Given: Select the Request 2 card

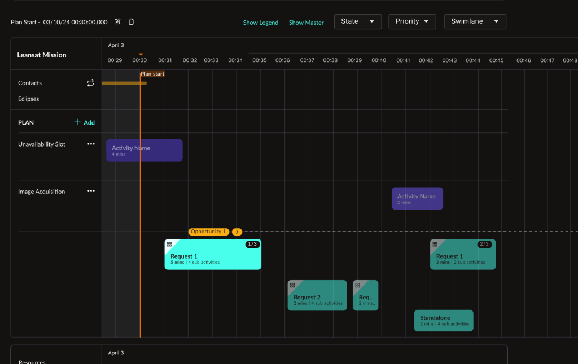Looking at the screenshot, I should point(317,295).
